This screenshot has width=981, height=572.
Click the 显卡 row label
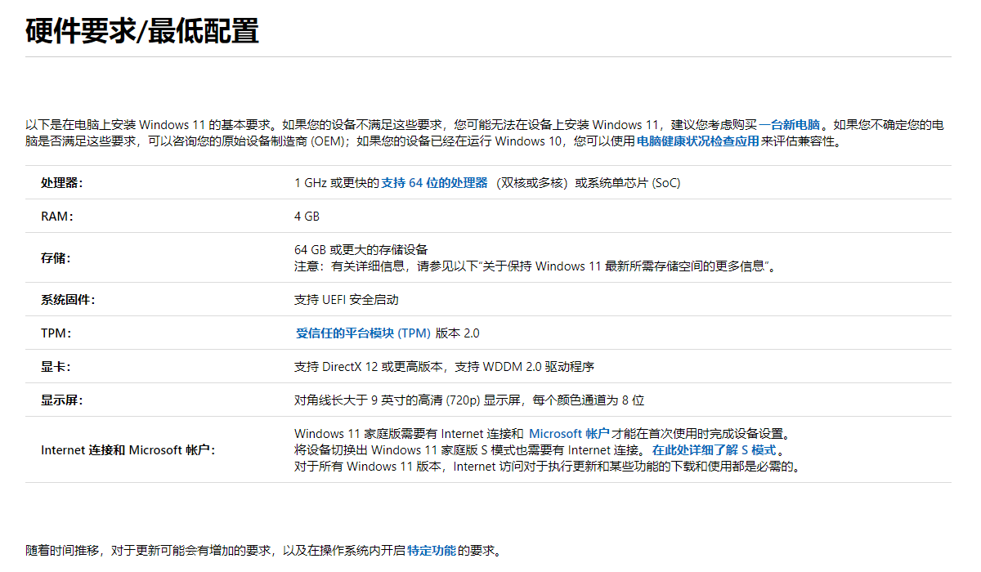(56, 367)
